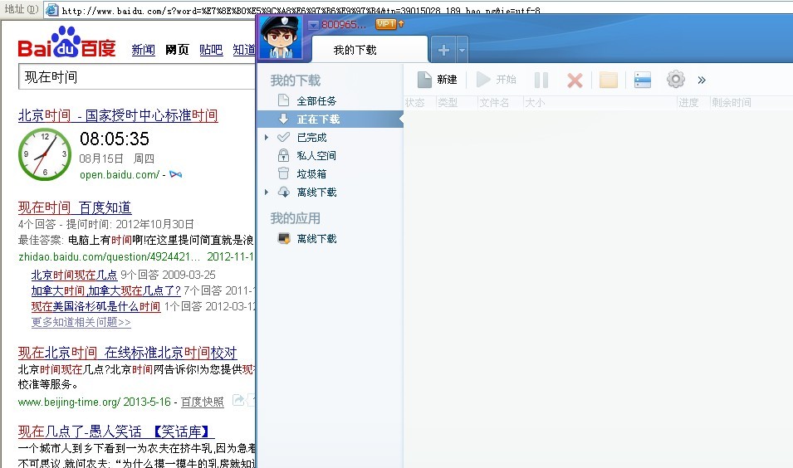
Task: Click the 私人空间 lock icon
Action: [283, 155]
